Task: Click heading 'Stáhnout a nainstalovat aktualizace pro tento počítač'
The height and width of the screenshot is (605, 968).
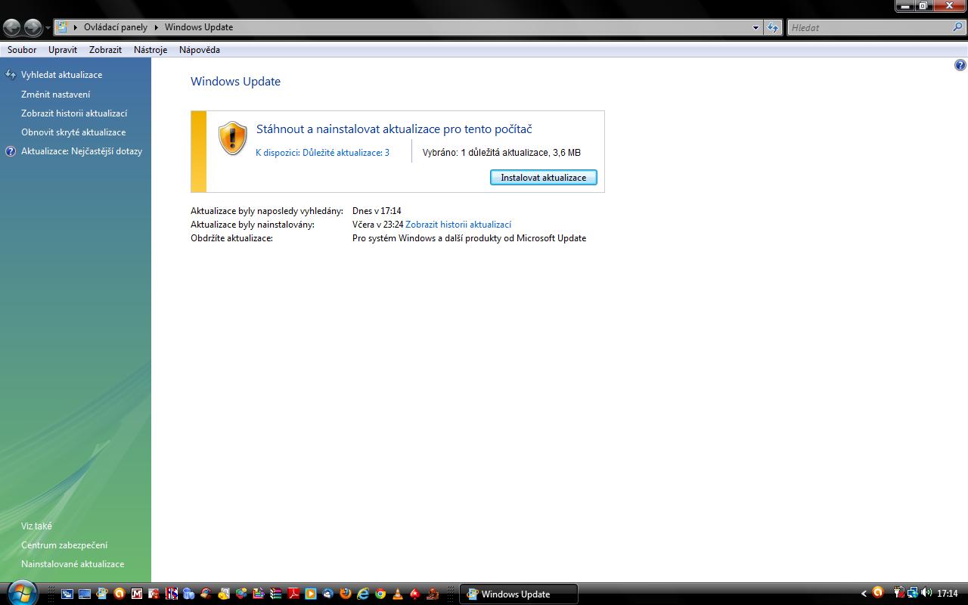Action: (x=394, y=129)
